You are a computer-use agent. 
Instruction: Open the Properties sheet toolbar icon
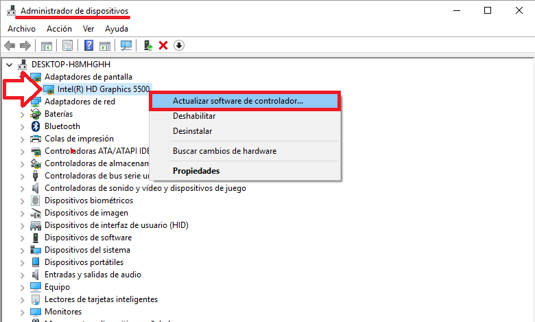tap(67, 45)
